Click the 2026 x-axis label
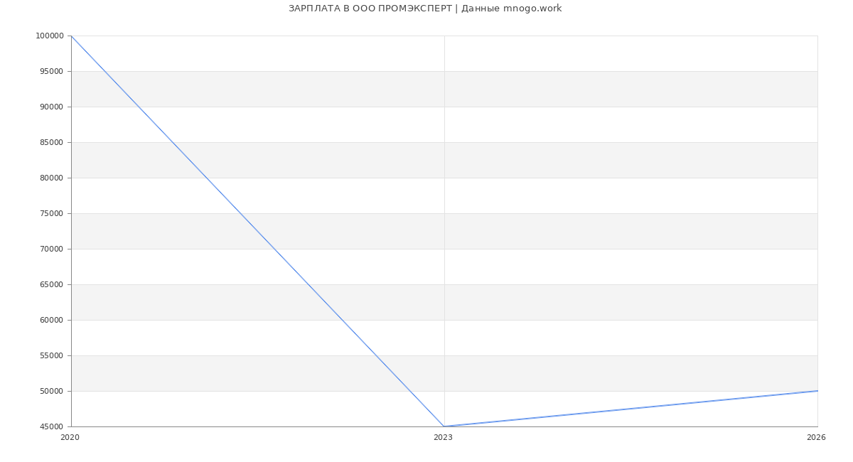Image resolution: width=853 pixels, height=462 pixels. [816, 438]
